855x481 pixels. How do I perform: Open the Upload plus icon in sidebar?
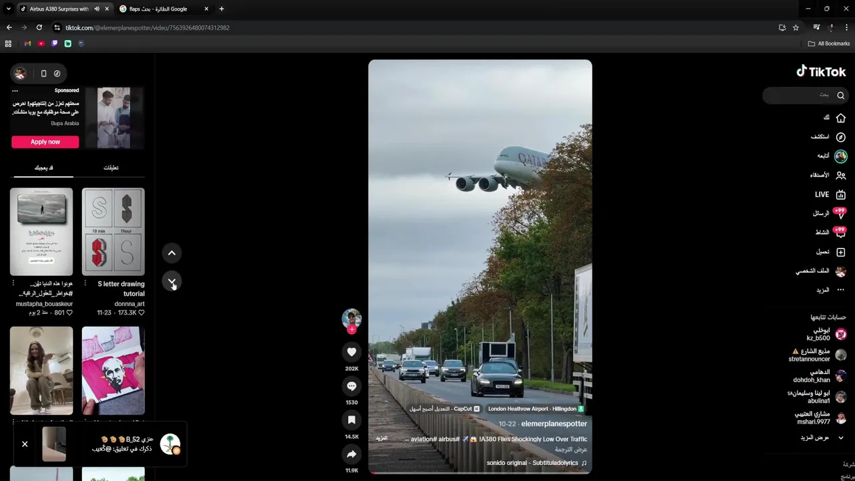840,252
